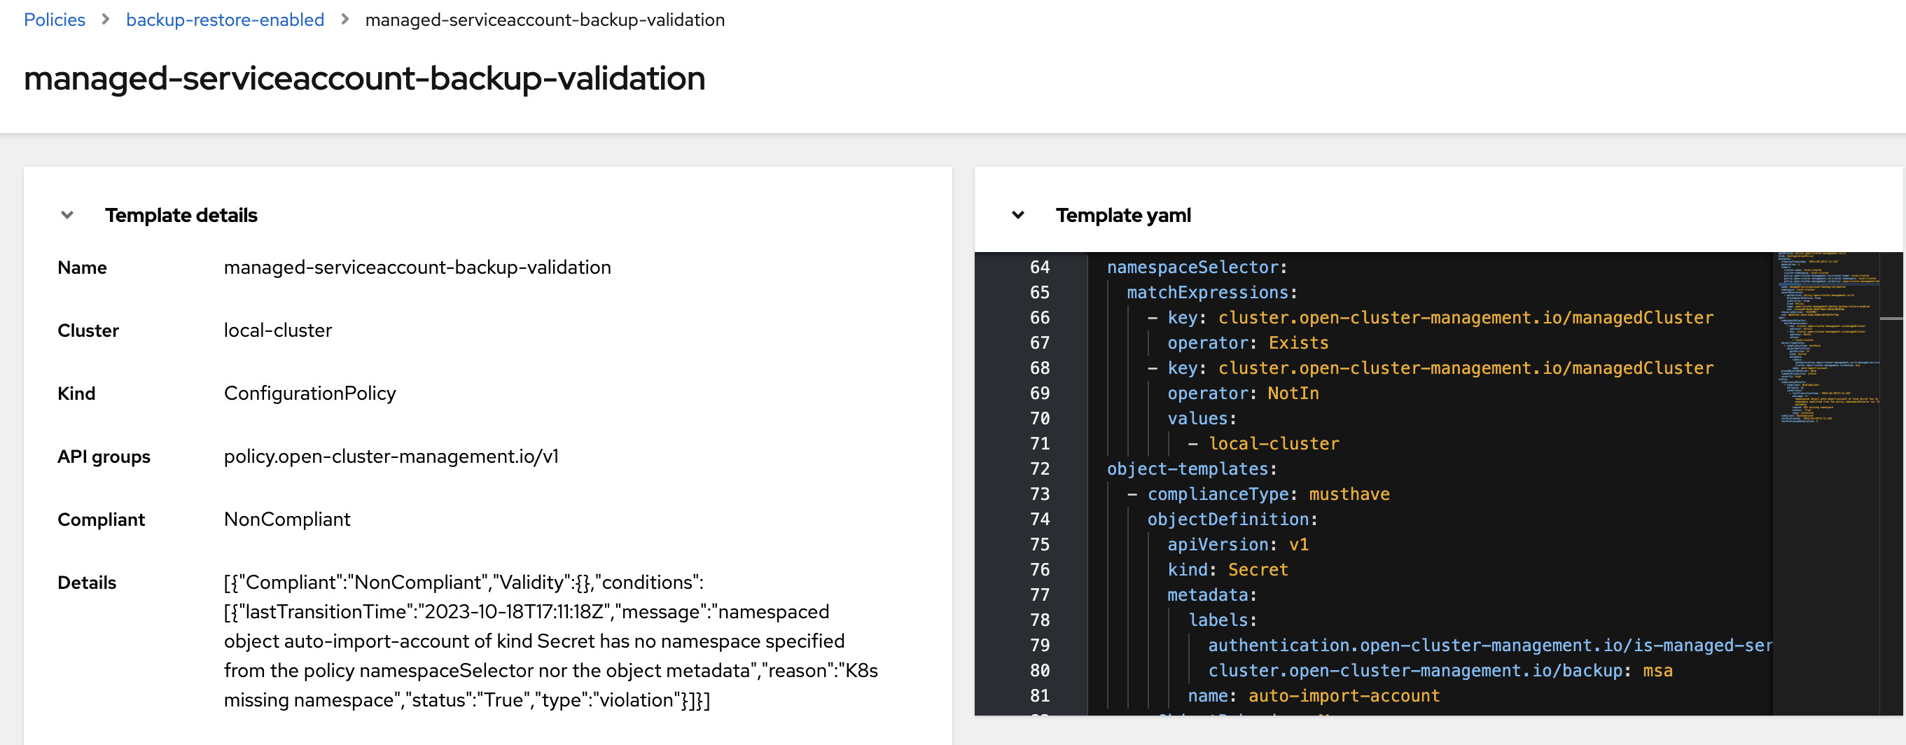This screenshot has height=745, width=1906.
Task: Click the NonCompliant status value
Action: (x=287, y=520)
